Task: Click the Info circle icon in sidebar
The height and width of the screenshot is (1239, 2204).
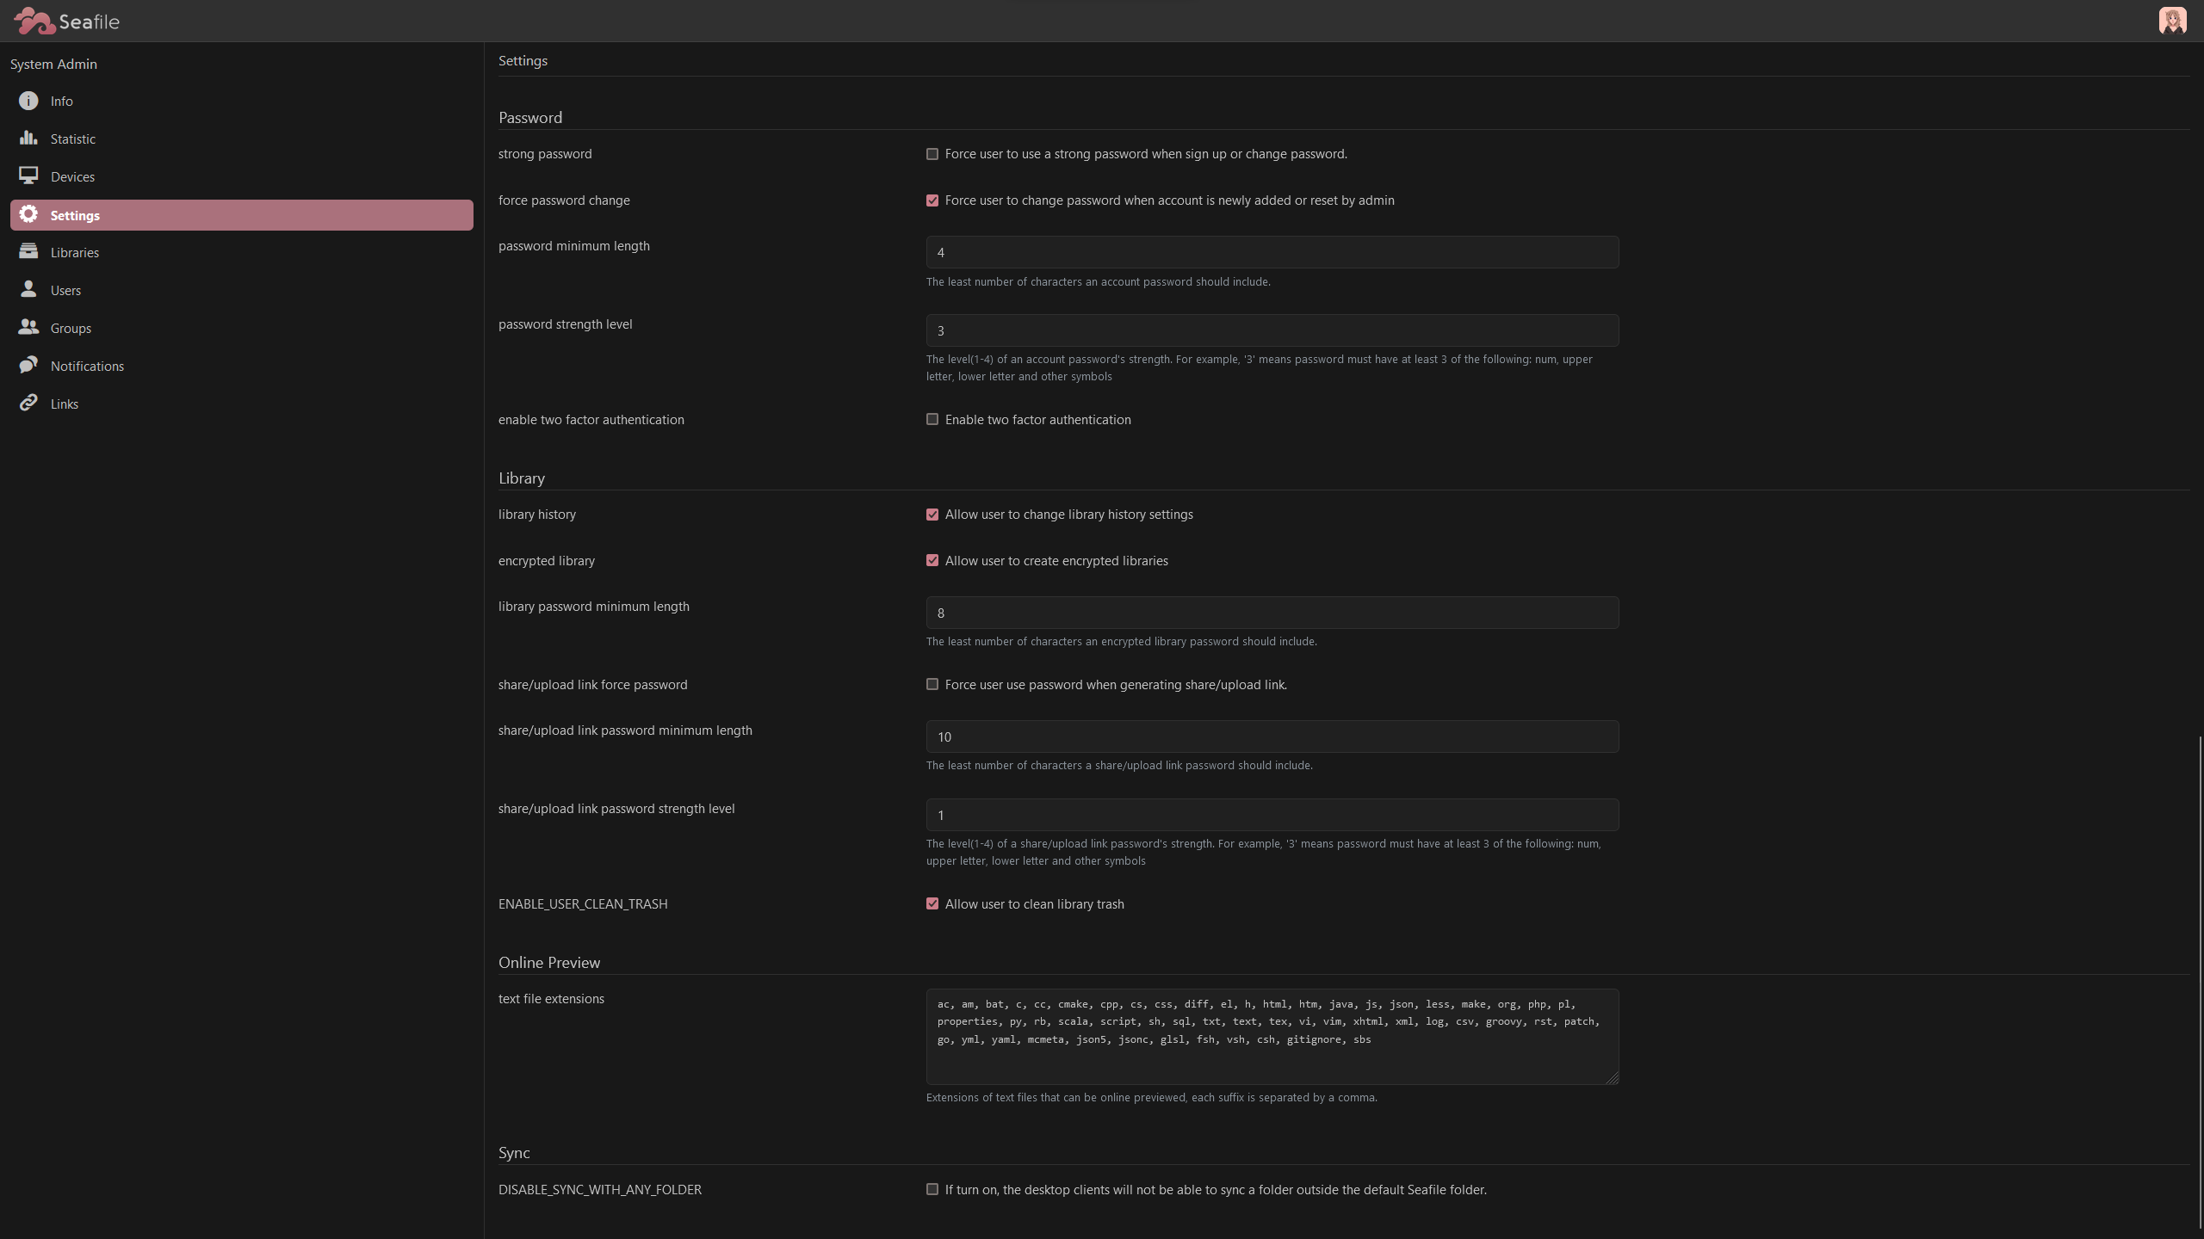Action: coord(28,101)
